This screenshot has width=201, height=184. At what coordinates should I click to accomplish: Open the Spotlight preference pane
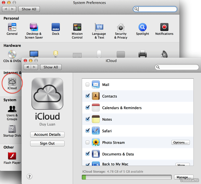coord(142,29)
